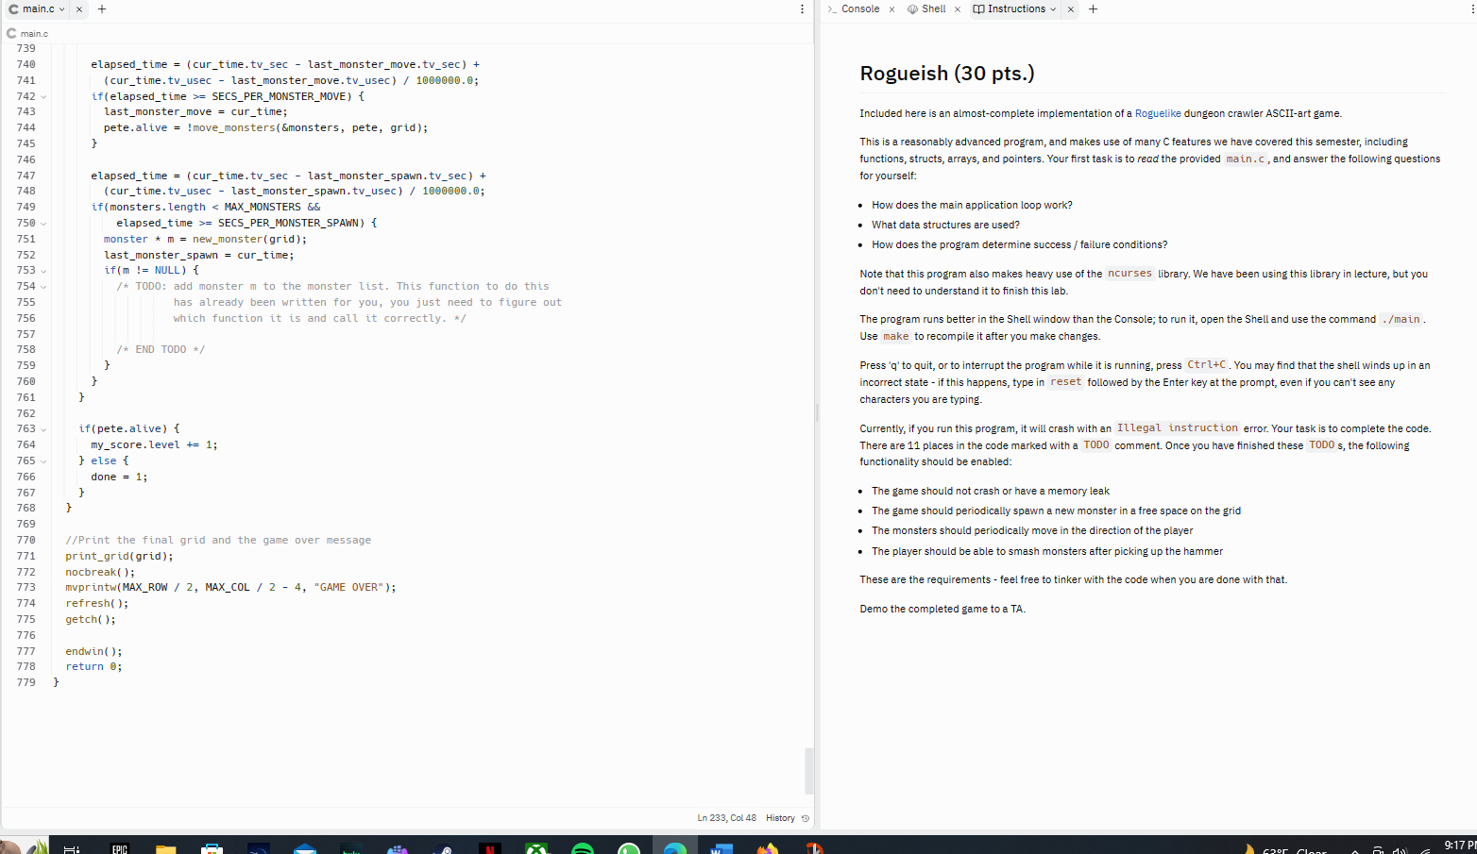
Task: Open a new tab beside Instructions with the plus
Action: click(x=1093, y=8)
